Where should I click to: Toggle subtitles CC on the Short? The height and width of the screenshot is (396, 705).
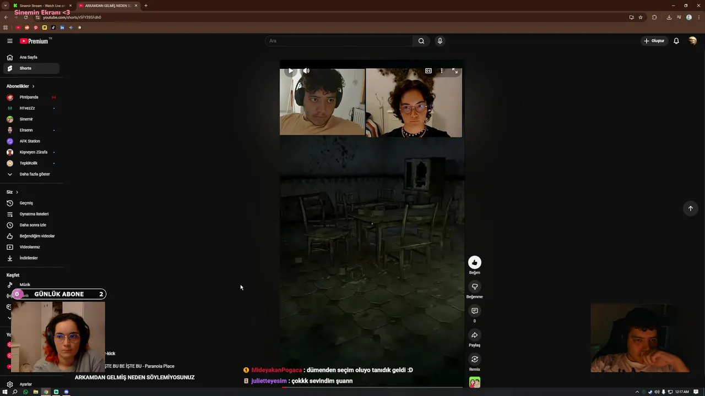click(x=429, y=70)
